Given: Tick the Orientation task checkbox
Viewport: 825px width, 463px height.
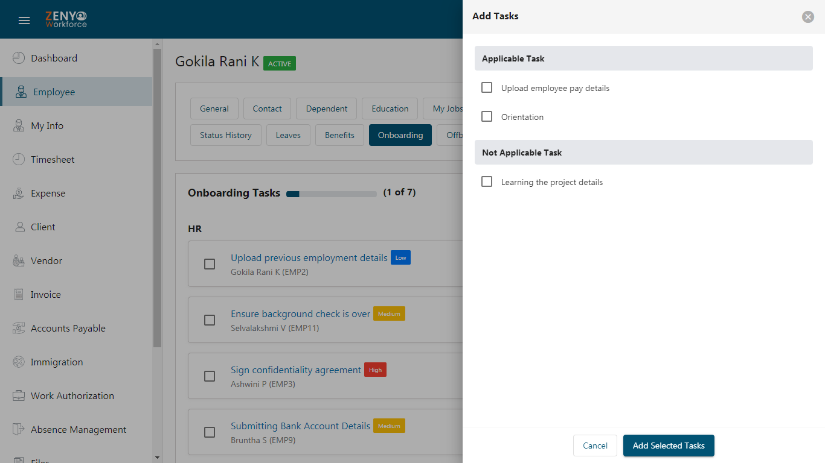Looking at the screenshot, I should coord(487,116).
